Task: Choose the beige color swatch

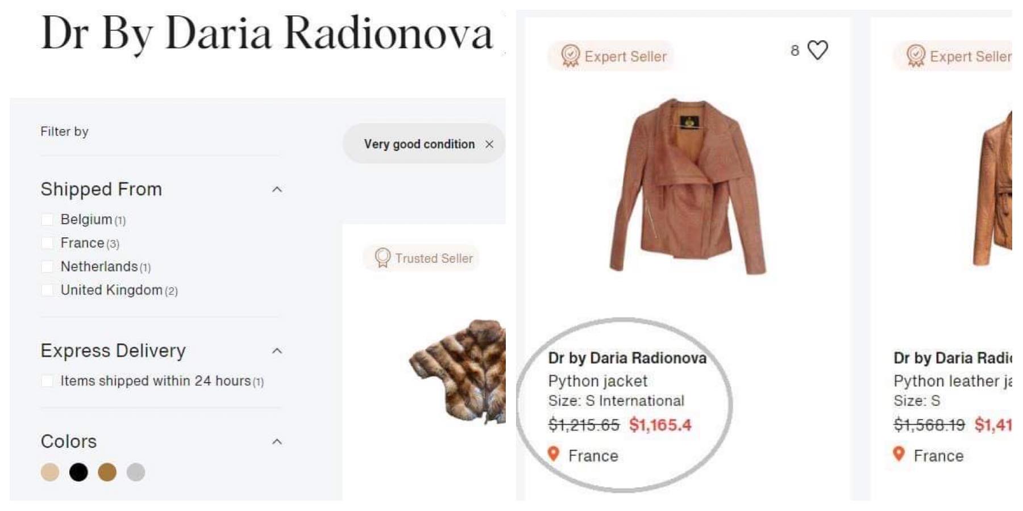Action: coord(50,472)
